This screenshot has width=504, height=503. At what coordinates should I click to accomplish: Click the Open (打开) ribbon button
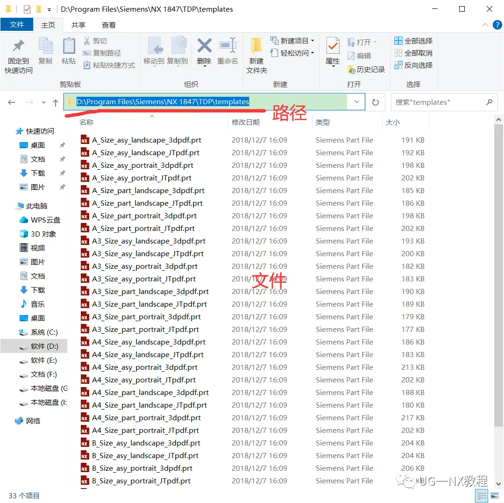(x=362, y=42)
